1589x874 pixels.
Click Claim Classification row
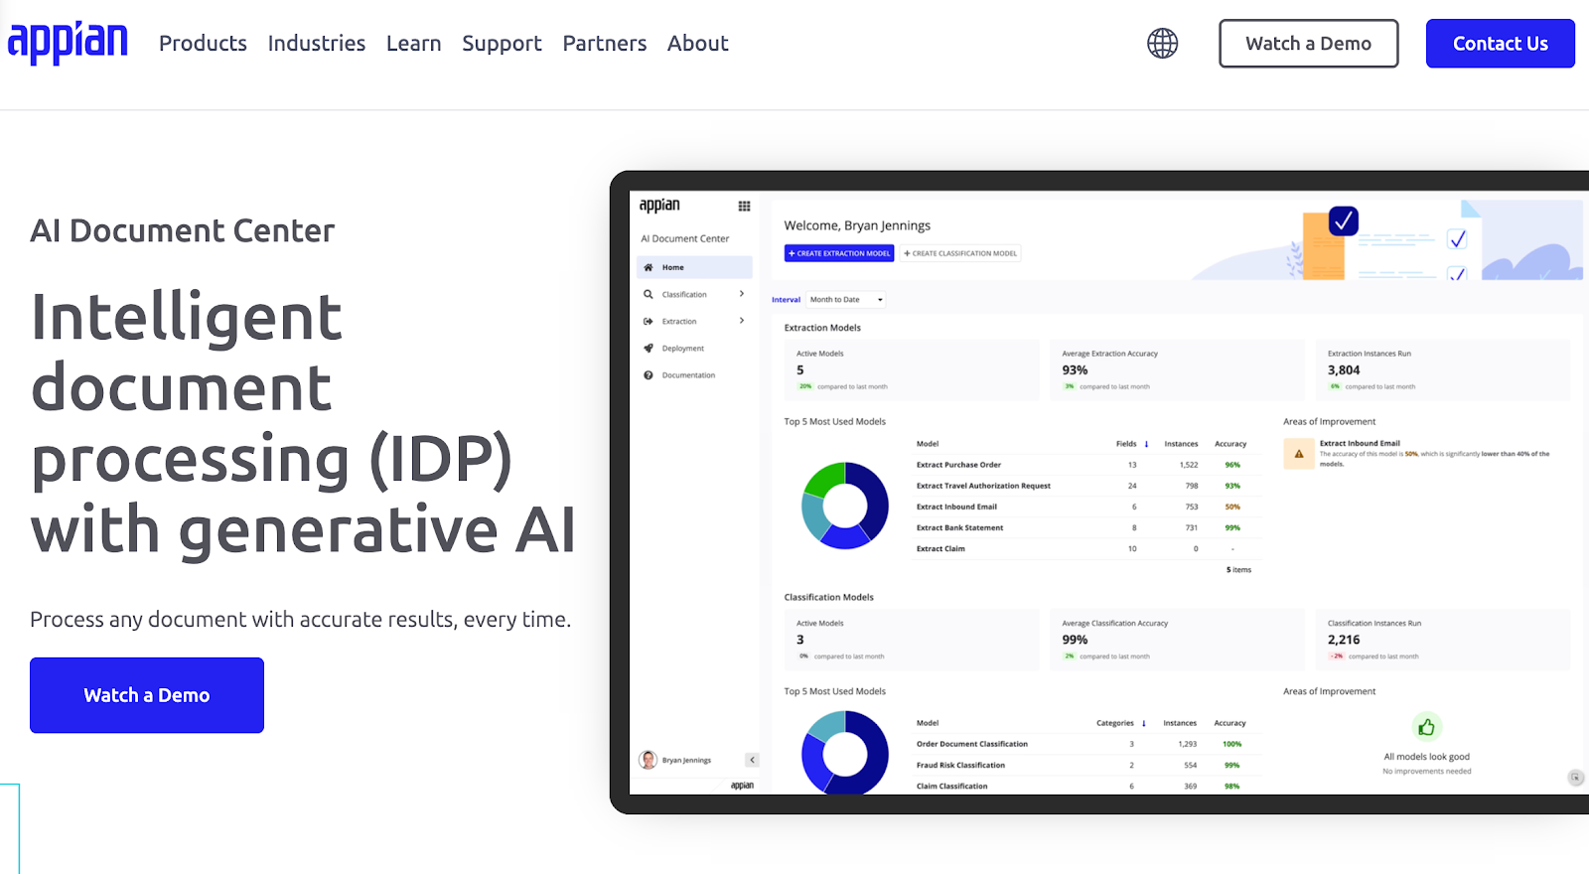(x=1087, y=786)
